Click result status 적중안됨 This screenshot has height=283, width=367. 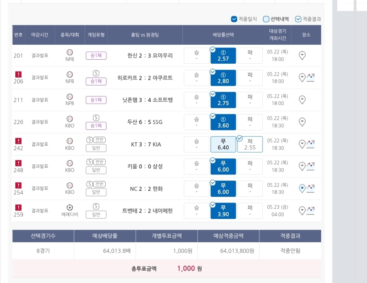(x=290, y=251)
